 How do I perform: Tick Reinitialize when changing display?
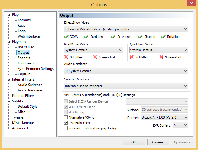tap(66, 128)
